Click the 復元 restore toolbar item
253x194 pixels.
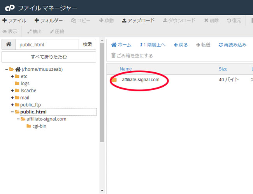point(234,21)
